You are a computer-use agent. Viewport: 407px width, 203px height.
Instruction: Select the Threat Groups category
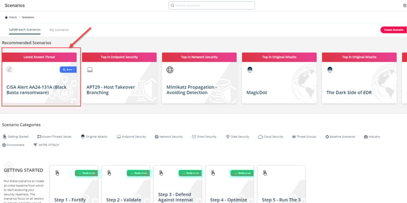click(x=304, y=137)
